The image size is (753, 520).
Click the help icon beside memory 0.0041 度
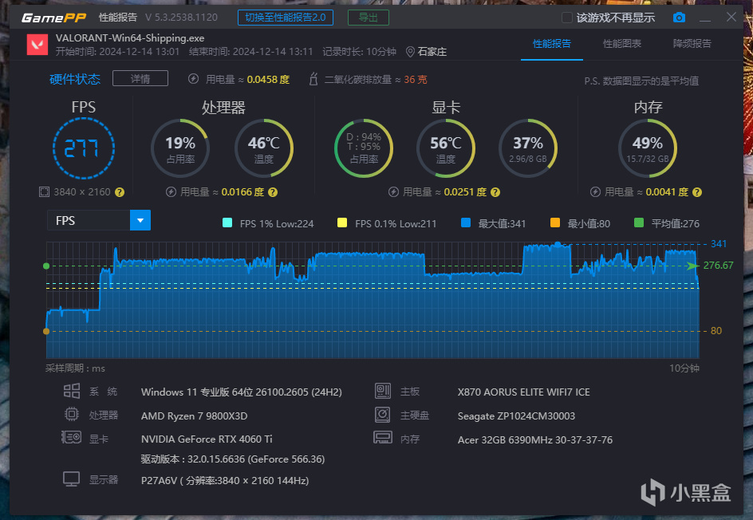[697, 192]
